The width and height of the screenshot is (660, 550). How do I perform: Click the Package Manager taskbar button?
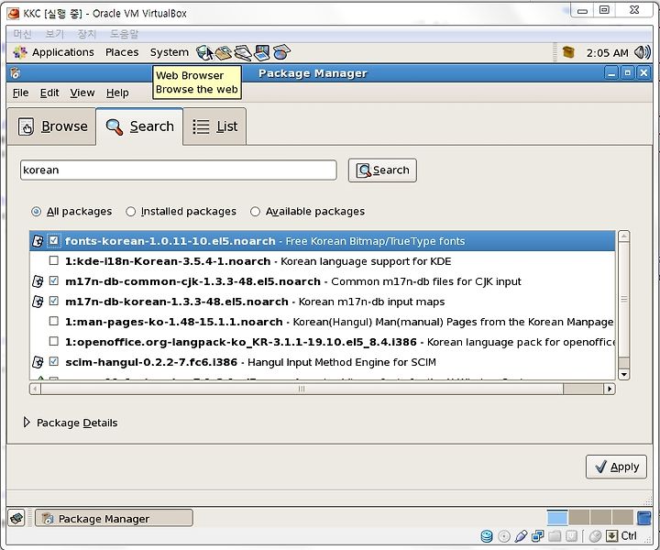coord(114,518)
